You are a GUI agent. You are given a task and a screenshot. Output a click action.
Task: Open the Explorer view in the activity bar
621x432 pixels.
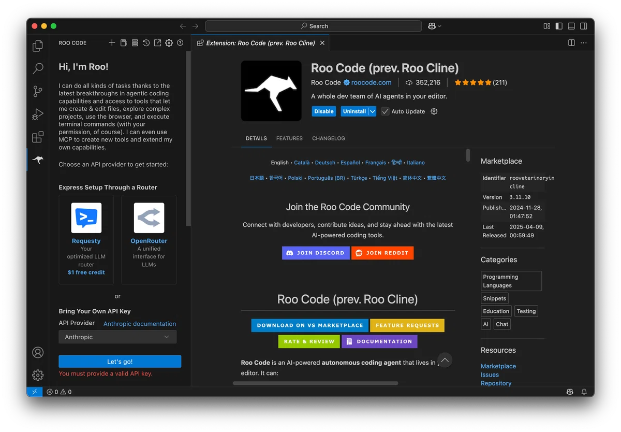pos(38,46)
